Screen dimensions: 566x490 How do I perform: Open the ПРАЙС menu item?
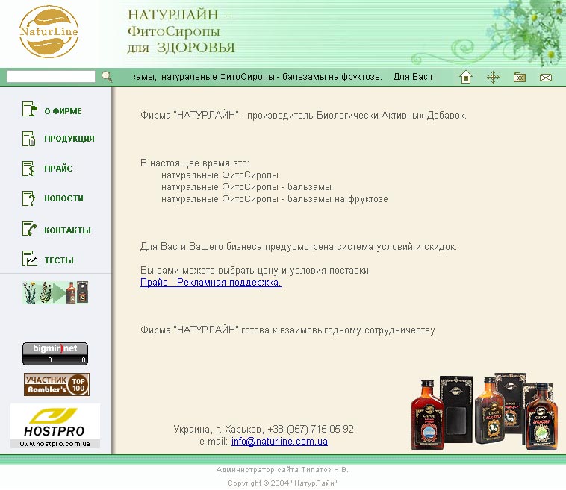click(58, 169)
